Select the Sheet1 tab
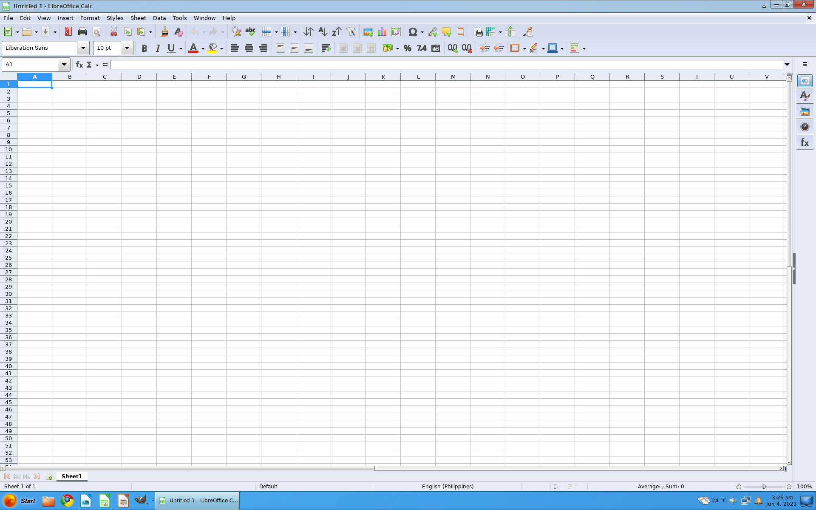 pyautogui.click(x=71, y=476)
